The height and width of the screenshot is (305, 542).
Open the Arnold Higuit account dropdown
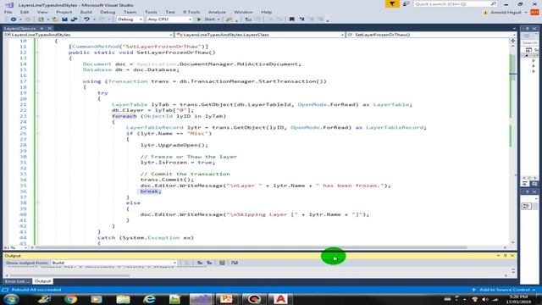526,13
